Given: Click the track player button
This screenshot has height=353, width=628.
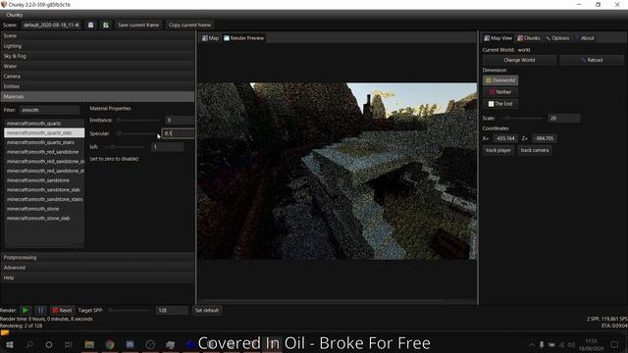Looking at the screenshot, I should coord(498,150).
